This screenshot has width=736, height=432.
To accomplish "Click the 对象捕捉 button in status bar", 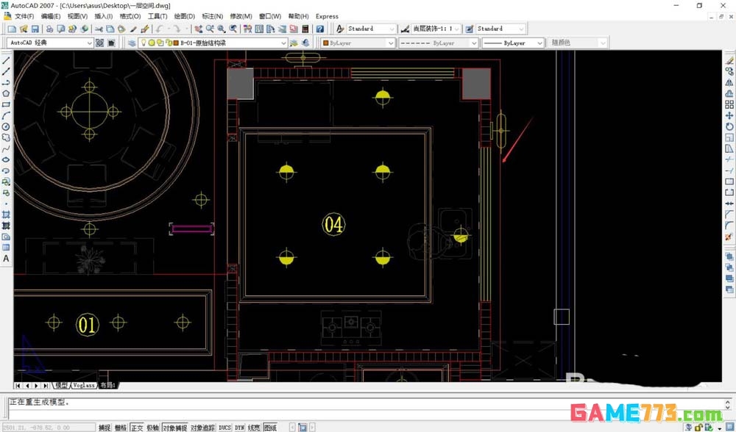I will click(174, 427).
